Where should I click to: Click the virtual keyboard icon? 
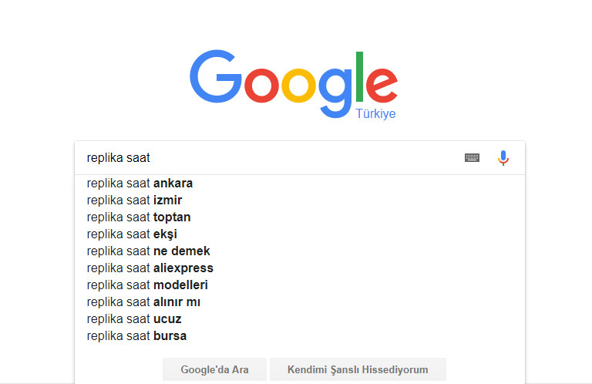tap(472, 158)
